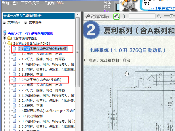The width and height of the screenshot is (175, 131).
Task: Open 2.3.1发动机控制
Action: coord(31,116)
